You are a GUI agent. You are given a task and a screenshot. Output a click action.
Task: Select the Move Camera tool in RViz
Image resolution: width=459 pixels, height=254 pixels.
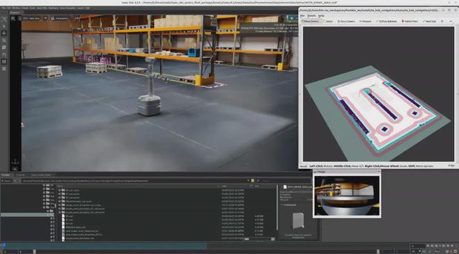311,22
